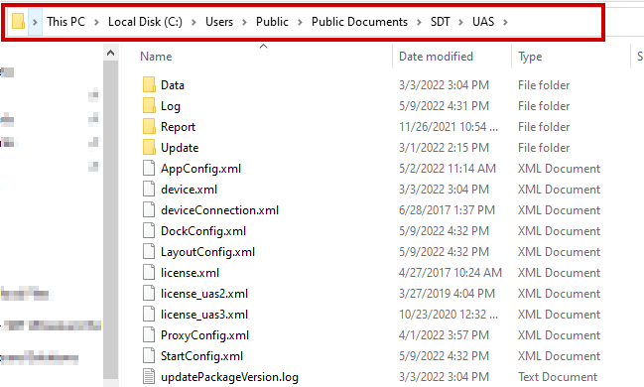Go to Users breadcrumb segment
644x387 pixels.
coord(219,22)
